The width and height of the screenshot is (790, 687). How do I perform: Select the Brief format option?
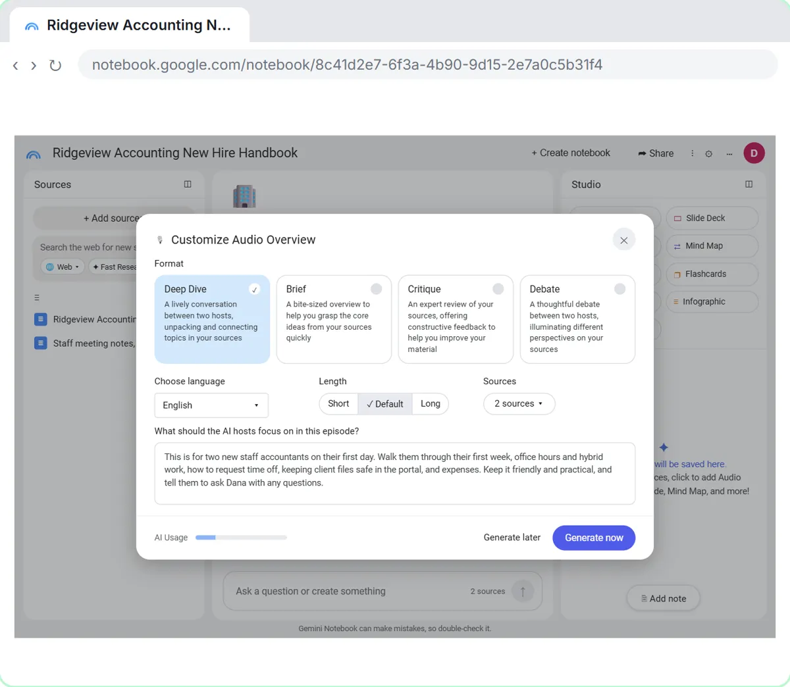[x=334, y=319]
